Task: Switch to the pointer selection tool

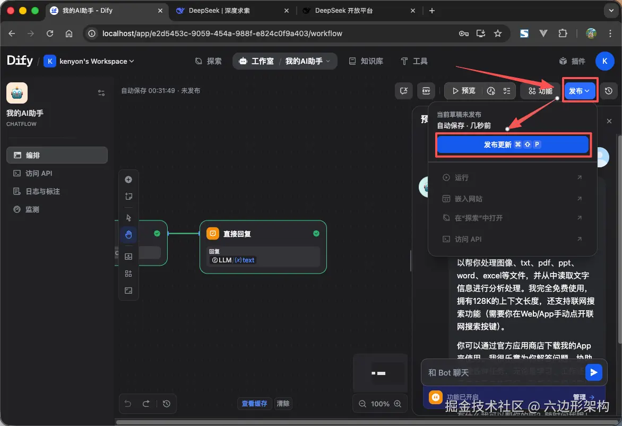Action: point(128,218)
